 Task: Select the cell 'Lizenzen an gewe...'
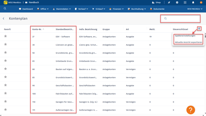click(x=65, y=45)
